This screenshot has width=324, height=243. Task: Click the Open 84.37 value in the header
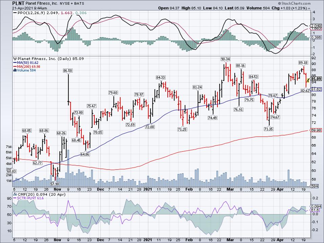click(169, 8)
